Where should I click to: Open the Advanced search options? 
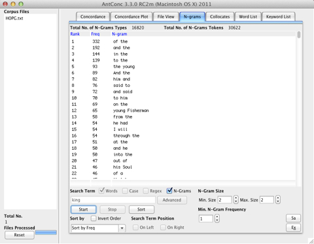172,200
